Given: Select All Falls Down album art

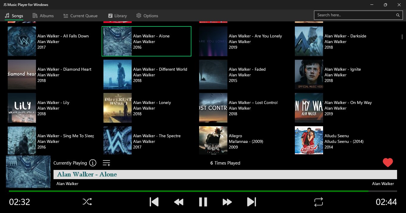Looking at the screenshot, I should click(x=22, y=41).
